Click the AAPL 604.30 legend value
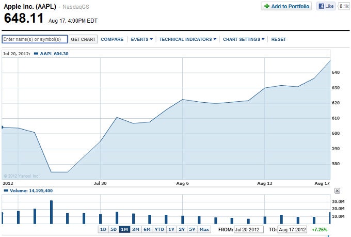Image resolution: width=351 pixels, height=237 pixels. point(54,54)
